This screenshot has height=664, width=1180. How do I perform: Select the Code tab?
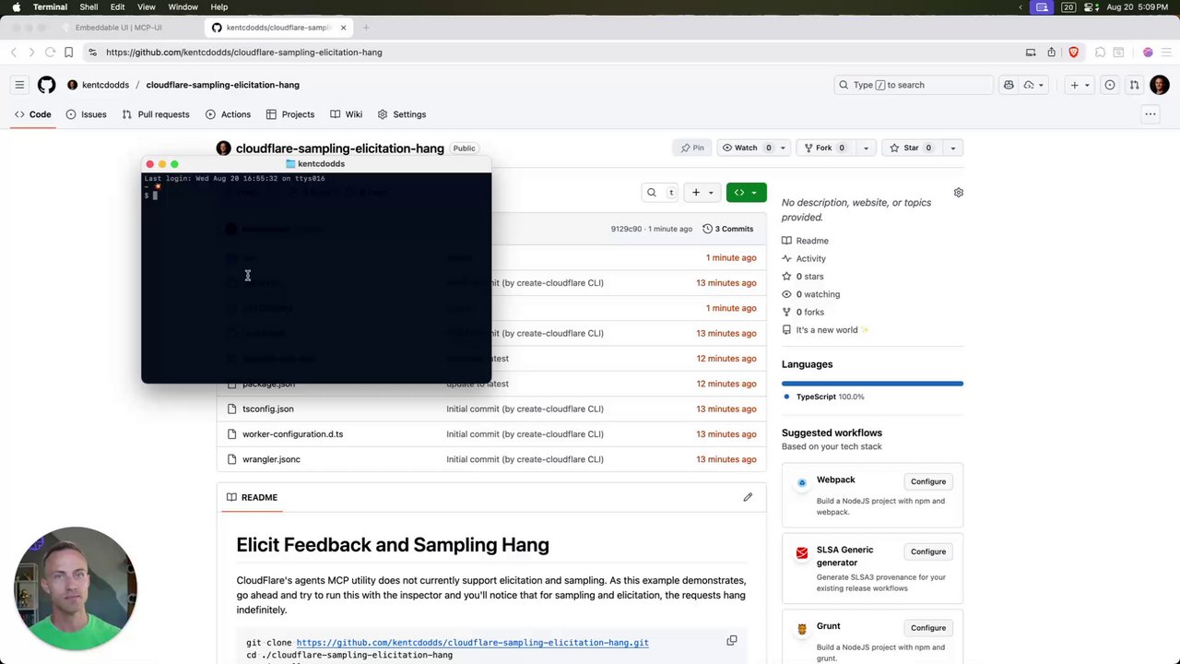32,114
